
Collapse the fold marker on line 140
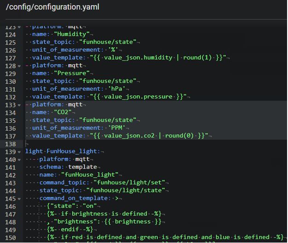(19, 159)
